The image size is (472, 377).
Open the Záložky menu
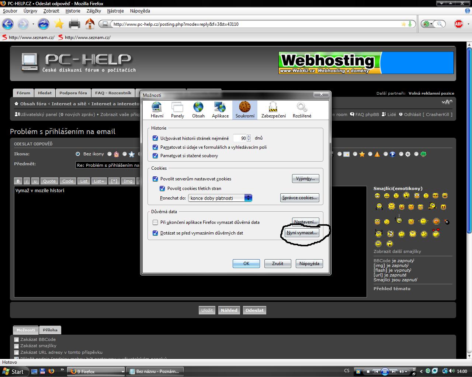[x=94, y=11]
